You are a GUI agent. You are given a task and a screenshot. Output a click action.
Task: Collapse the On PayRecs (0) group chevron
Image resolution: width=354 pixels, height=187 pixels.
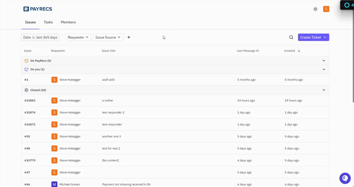pos(324,61)
